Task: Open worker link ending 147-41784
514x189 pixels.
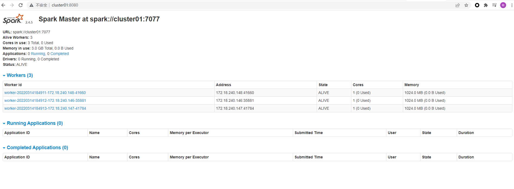Action: pyautogui.click(x=45, y=108)
